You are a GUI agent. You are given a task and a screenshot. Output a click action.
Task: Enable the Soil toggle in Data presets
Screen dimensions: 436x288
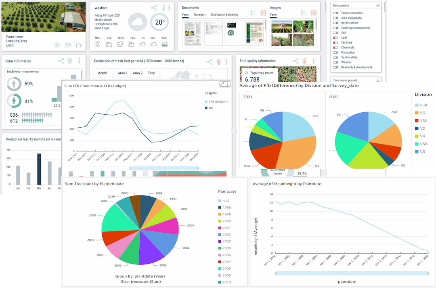[x=336, y=33]
